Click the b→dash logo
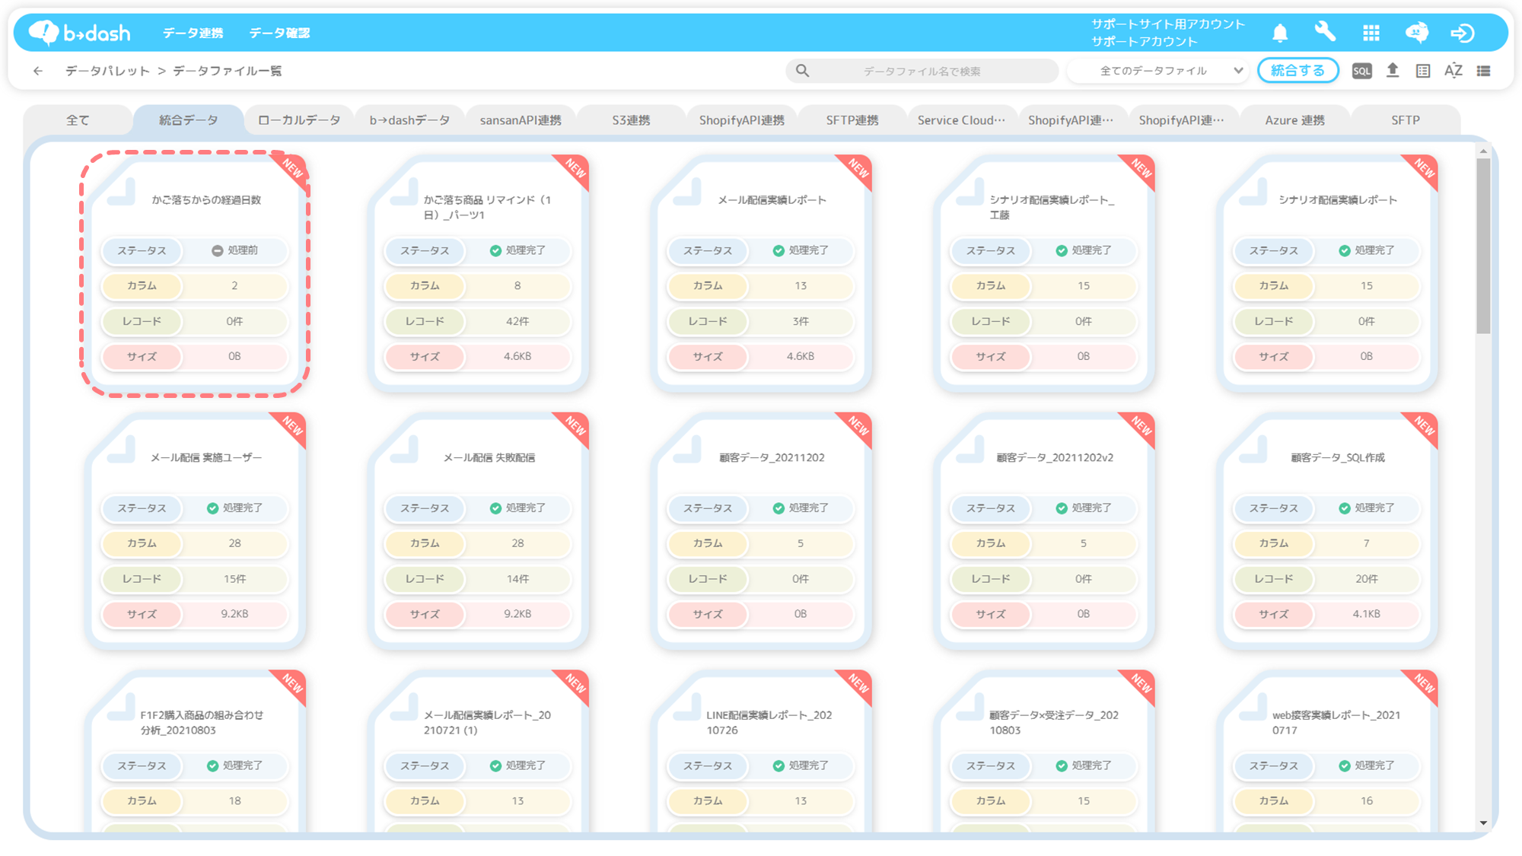The width and height of the screenshot is (1522, 856). pyautogui.click(x=79, y=33)
